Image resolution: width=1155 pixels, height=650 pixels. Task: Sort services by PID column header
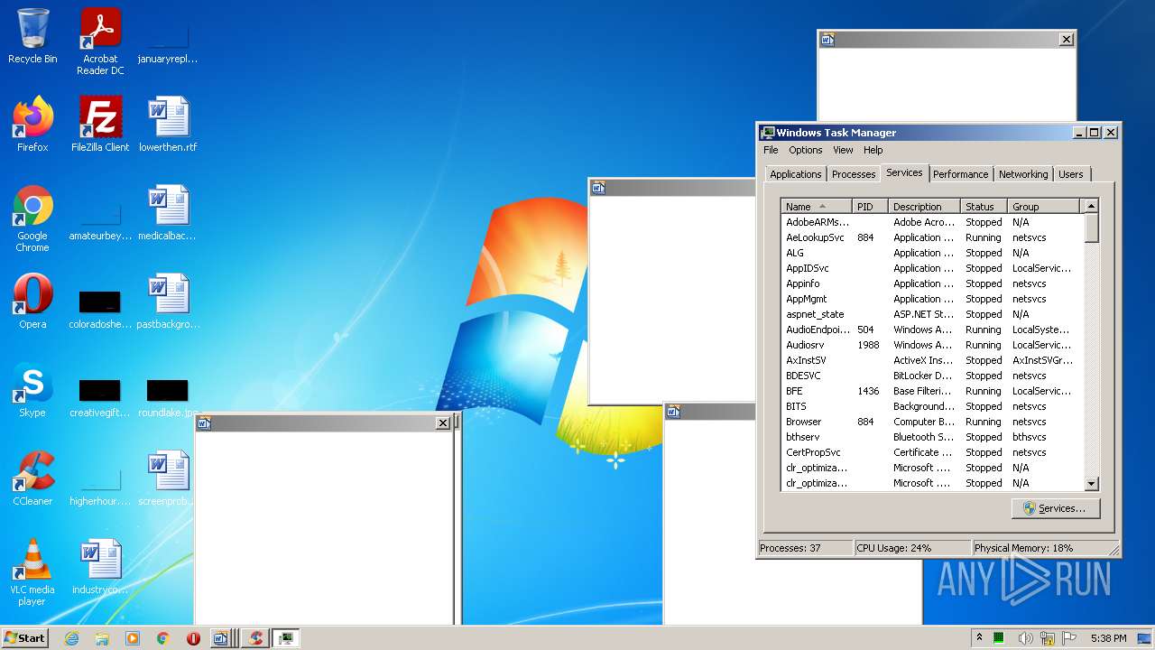tap(870, 207)
